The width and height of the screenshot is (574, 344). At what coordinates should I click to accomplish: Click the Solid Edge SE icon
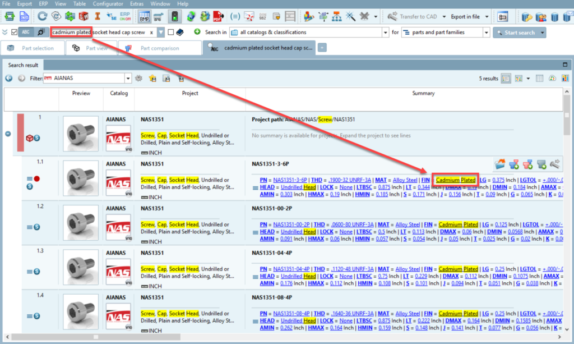[111, 16]
